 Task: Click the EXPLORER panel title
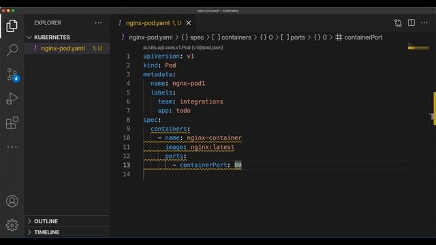(x=48, y=22)
